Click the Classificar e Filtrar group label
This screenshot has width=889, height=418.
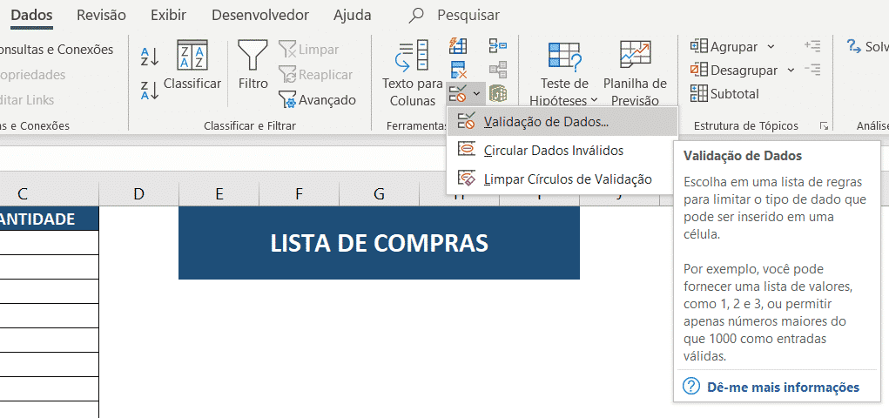[x=250, y=126]
